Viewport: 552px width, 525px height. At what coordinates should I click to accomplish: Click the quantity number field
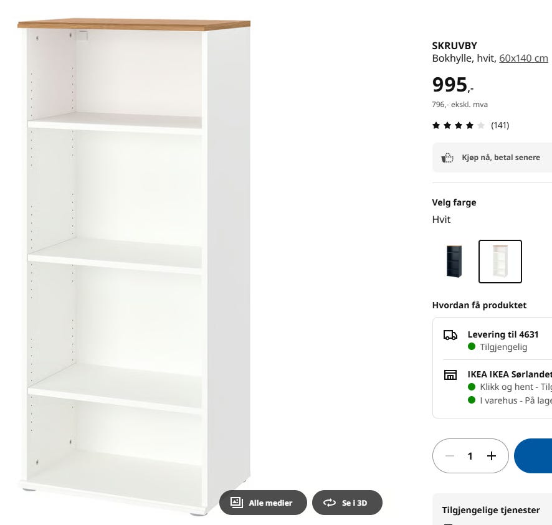click(470, 456)
